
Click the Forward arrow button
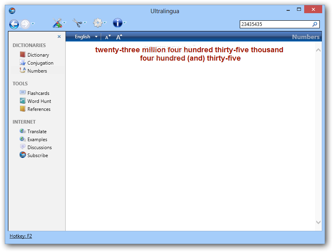point(25,24)
